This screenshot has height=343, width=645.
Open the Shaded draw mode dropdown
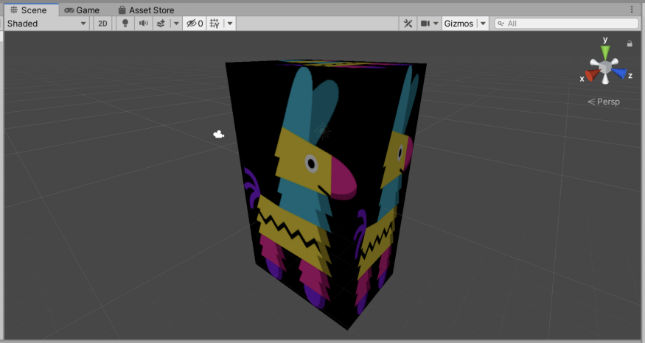[x=47, y=24]
